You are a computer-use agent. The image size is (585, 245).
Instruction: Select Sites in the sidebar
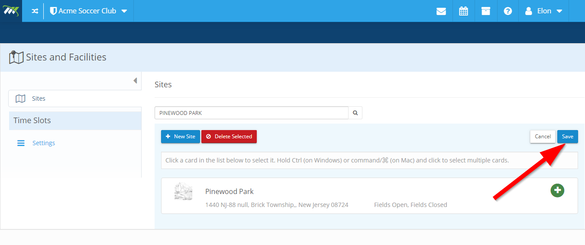coord(75,99)
